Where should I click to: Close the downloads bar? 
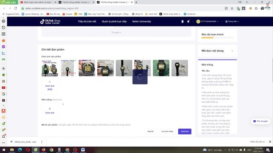270,142
